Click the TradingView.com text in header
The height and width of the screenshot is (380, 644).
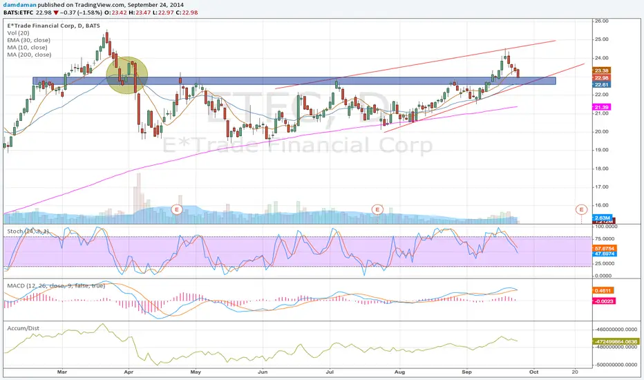point(100,5)
